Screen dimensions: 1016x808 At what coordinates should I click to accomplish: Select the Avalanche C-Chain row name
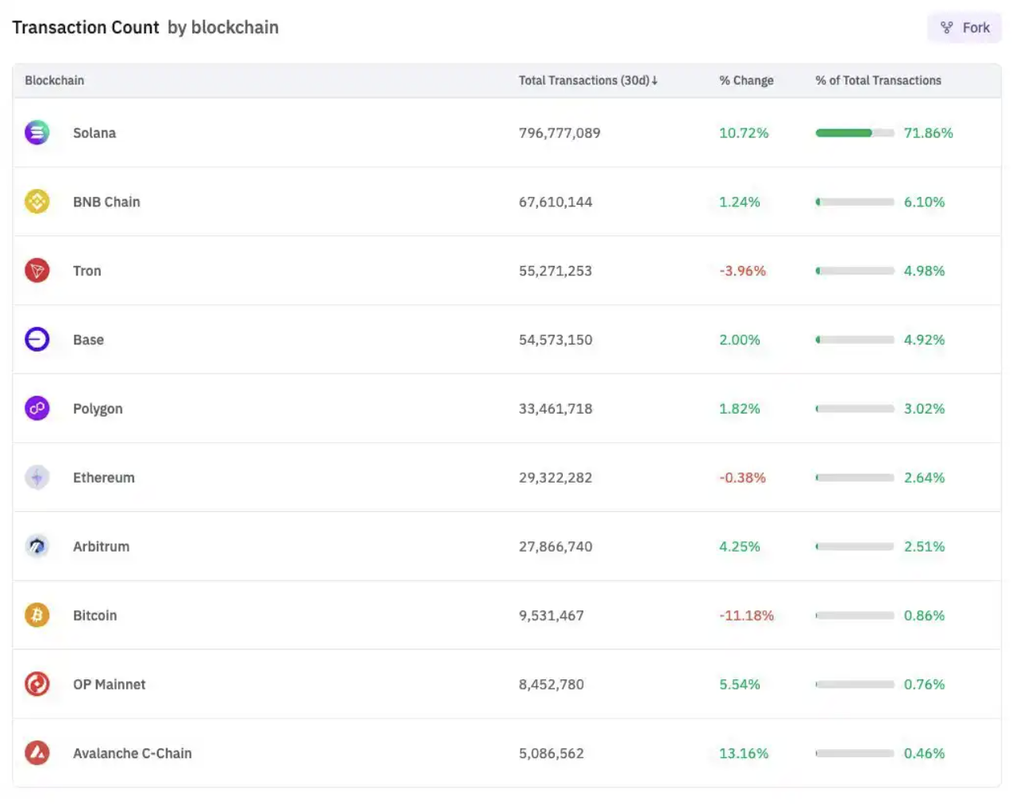point(133,753)
